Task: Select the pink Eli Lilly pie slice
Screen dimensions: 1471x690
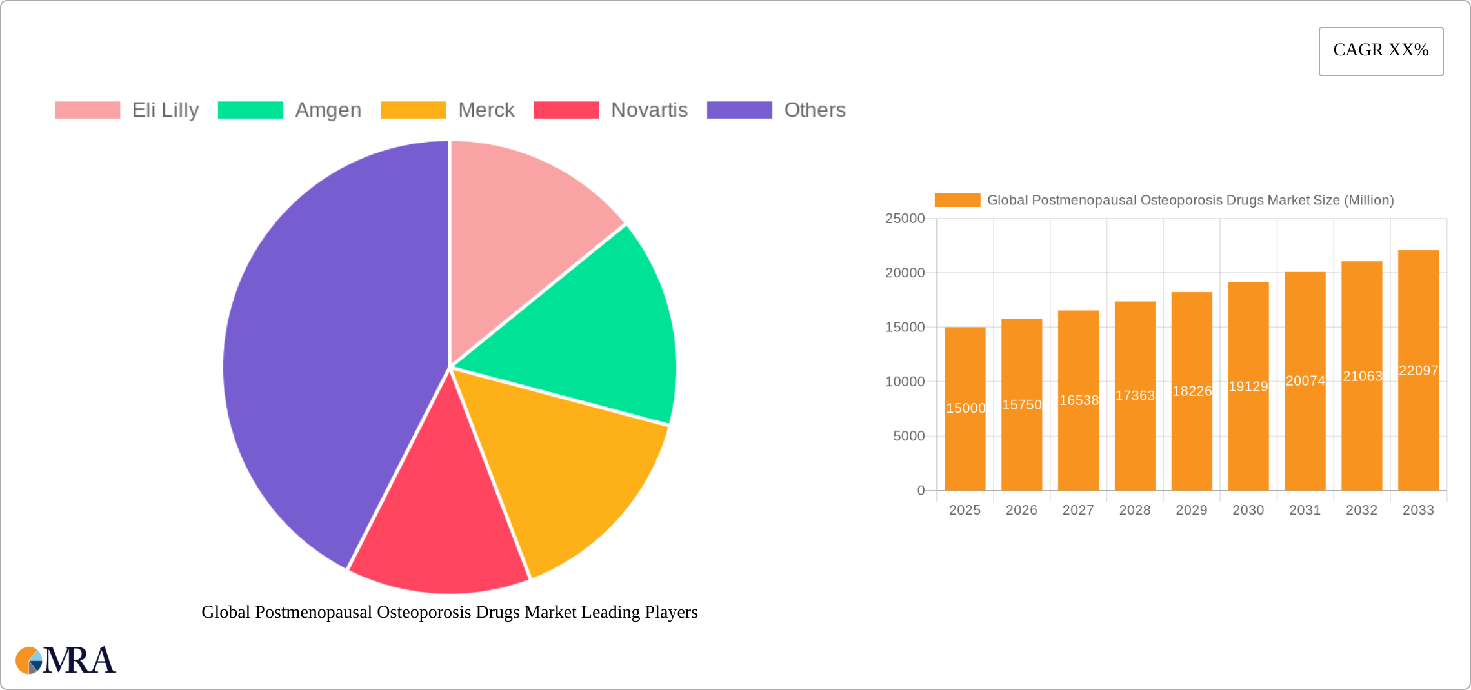Action: [x=523, y=226]
